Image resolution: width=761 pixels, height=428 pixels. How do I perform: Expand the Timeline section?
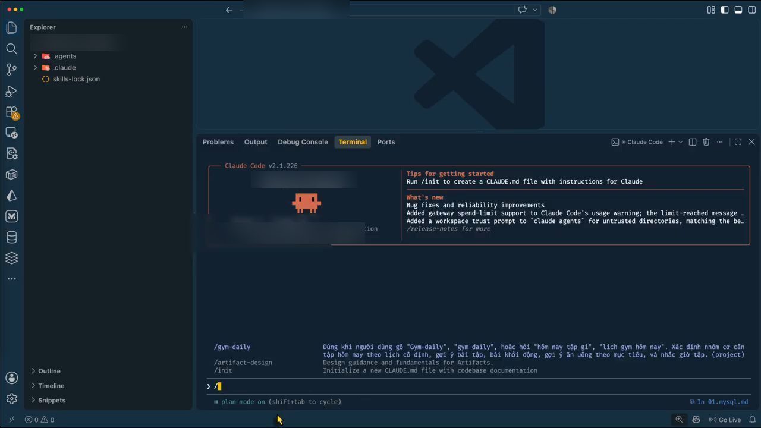(51, 386)
